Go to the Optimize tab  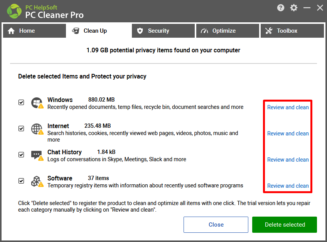point(228,31)
